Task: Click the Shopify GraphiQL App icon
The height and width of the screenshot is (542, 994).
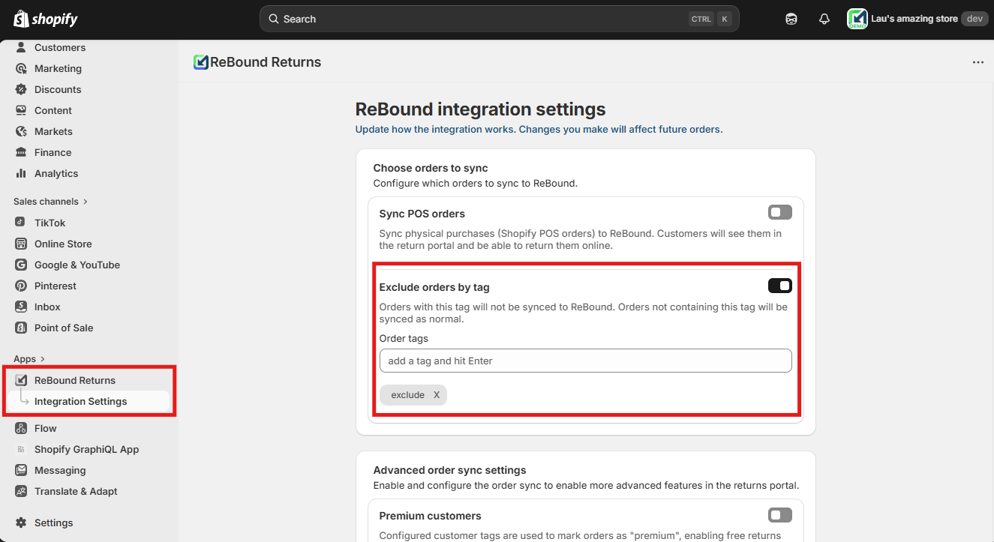Action: [21, 449]
